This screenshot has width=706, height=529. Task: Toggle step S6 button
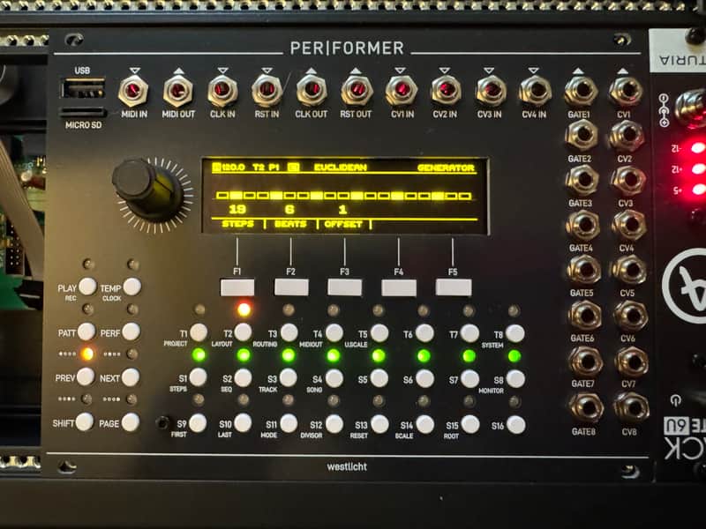pos(425,379)
